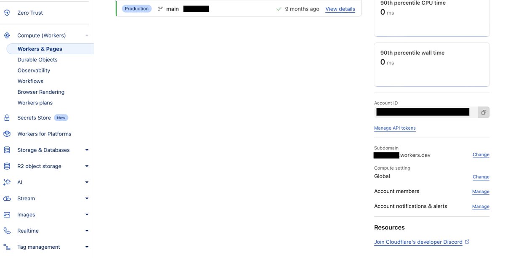Click the AI sparkle icon
The image size is (505, 258).
click(7, 182)
